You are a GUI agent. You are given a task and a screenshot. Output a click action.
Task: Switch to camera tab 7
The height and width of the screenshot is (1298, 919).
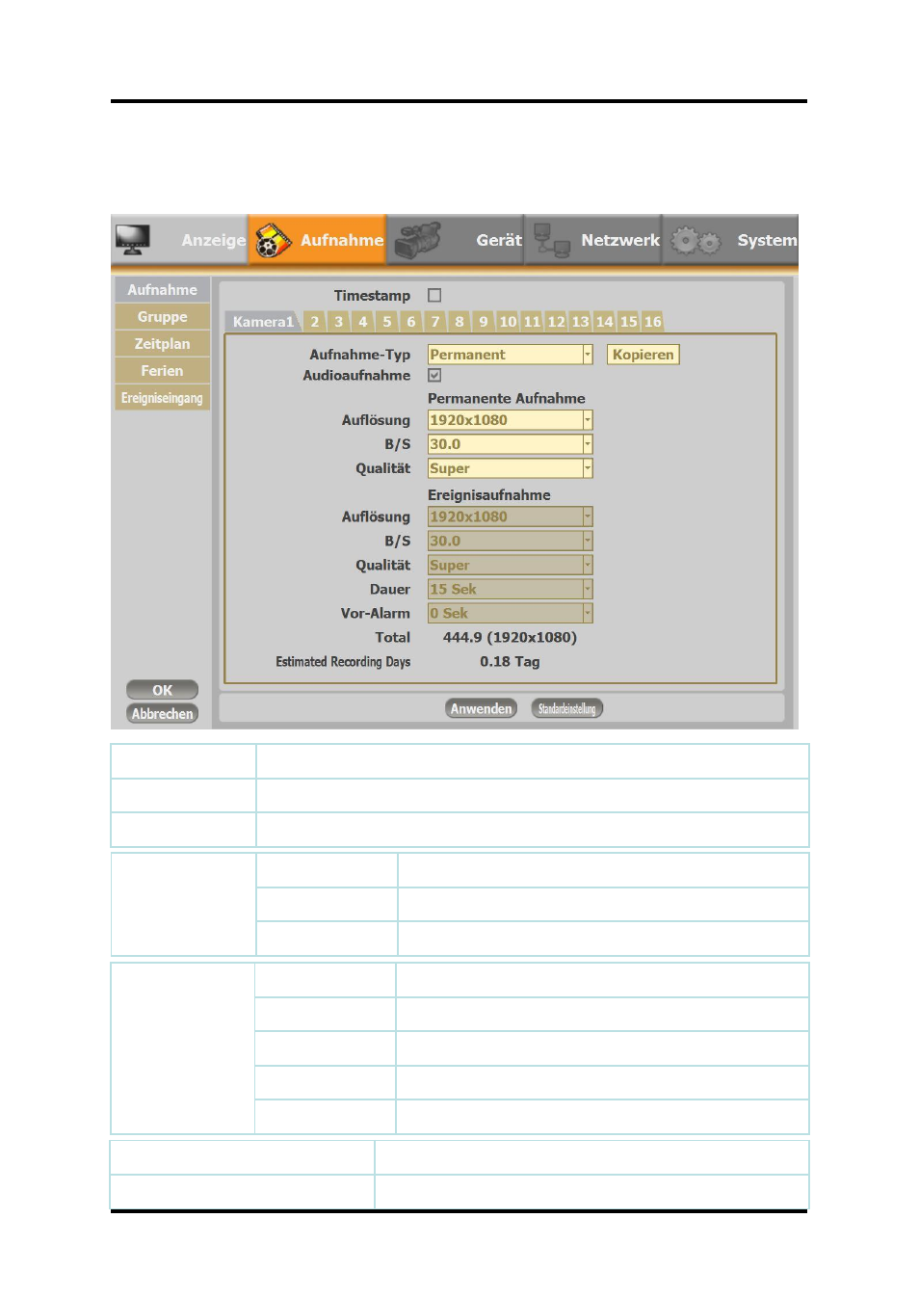pos(434,322)
